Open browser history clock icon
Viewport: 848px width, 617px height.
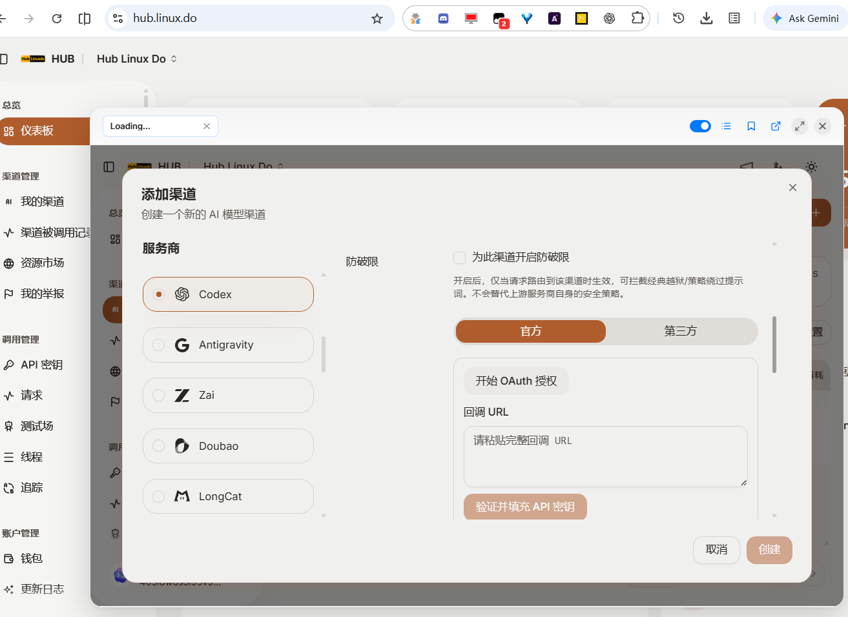pyautogui.click(x=678, y=18)
